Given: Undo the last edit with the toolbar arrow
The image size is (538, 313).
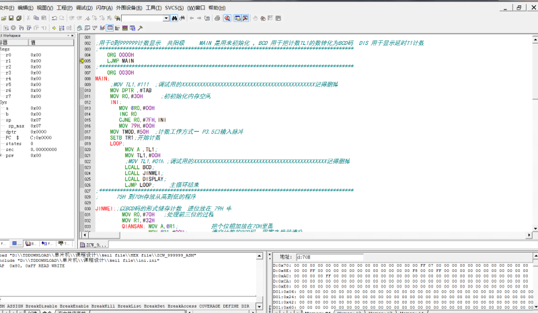Looking at the screenshot, I should pos(54,18).
